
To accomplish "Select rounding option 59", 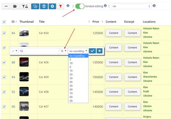I will pos(78,86).
